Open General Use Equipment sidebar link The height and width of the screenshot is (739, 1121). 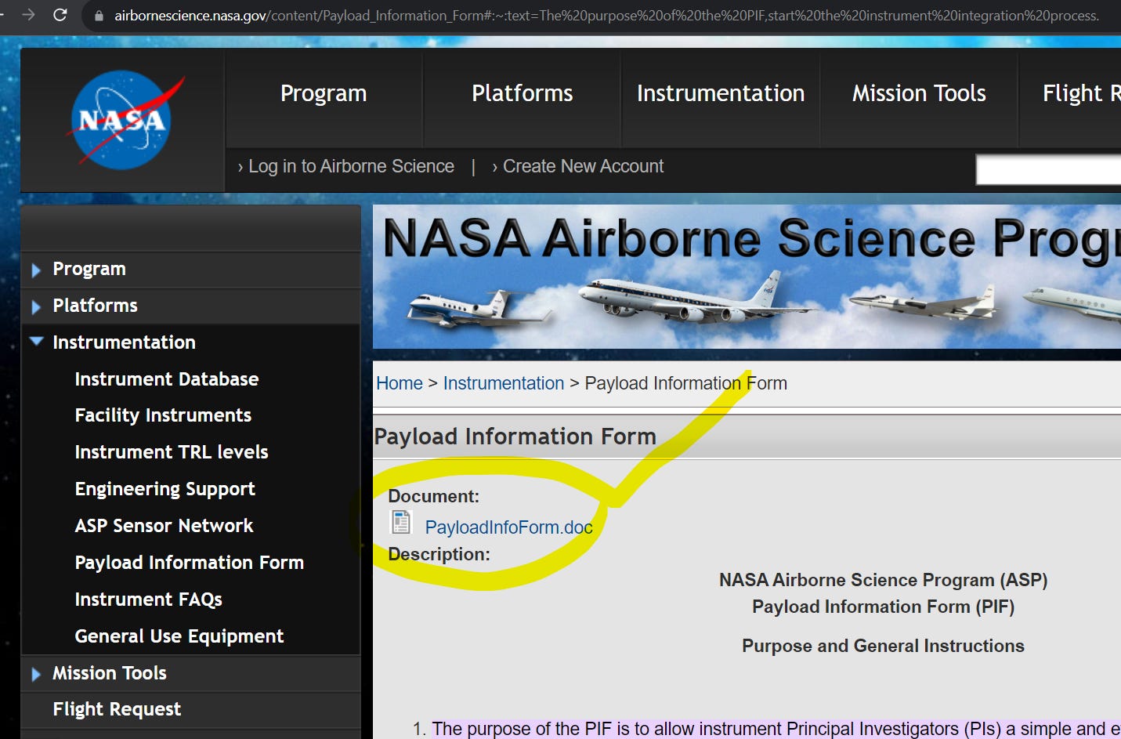point(179,636)
